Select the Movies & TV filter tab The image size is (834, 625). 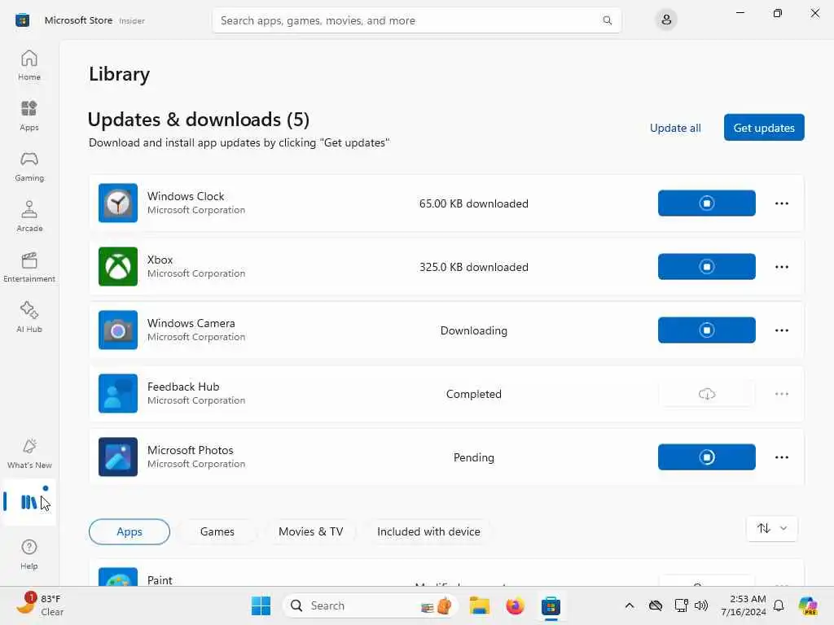click(x=310, y=531)
